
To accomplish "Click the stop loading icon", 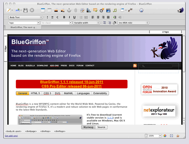I will click(x=32, y=10).
